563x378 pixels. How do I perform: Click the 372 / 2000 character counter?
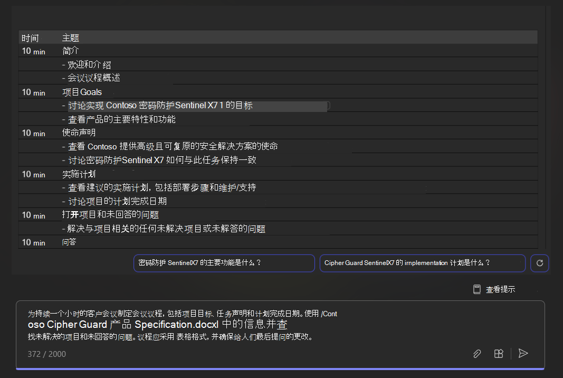click(46, 354)
